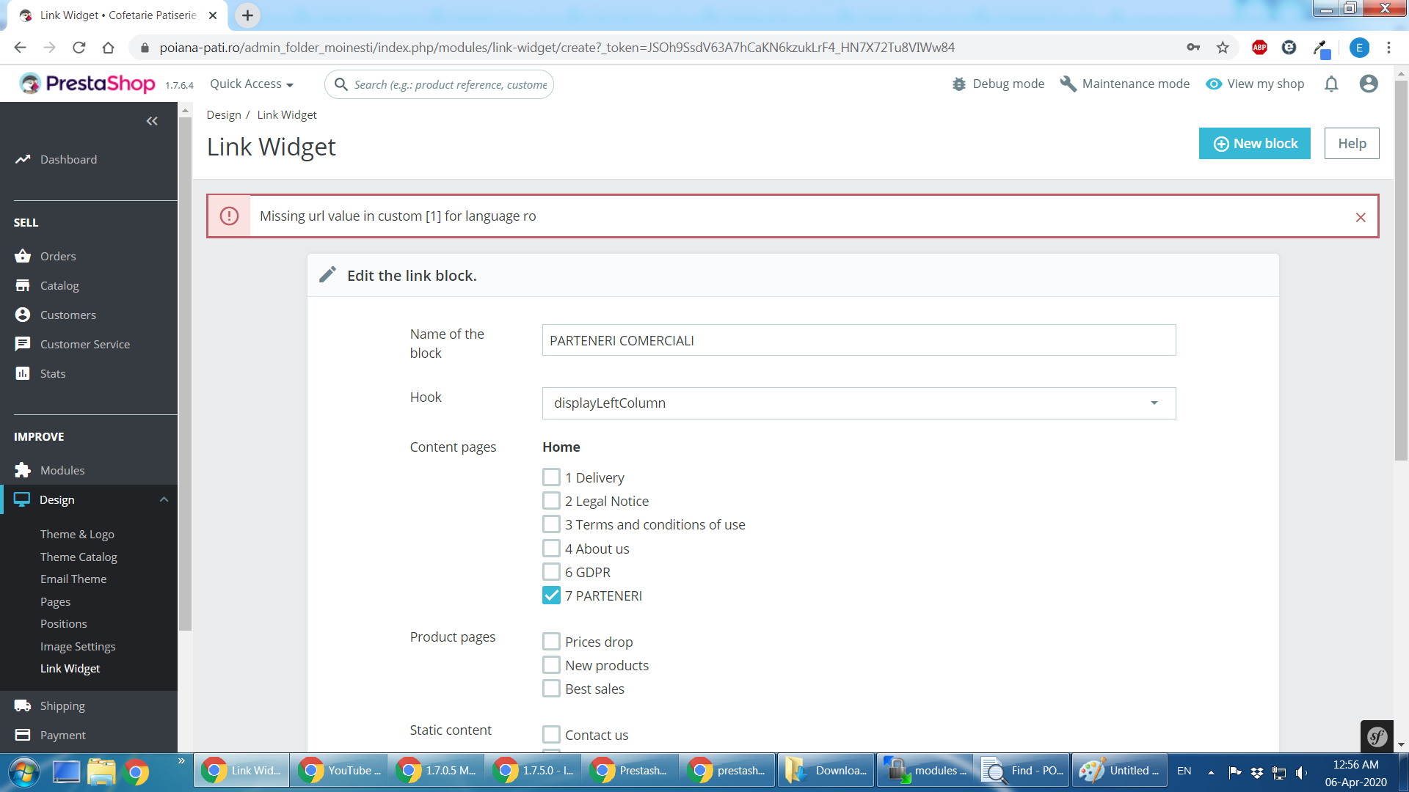Screen dimensions: 1409x792
Task: Click the View my shop link
Action: (x=1255, y=84)
